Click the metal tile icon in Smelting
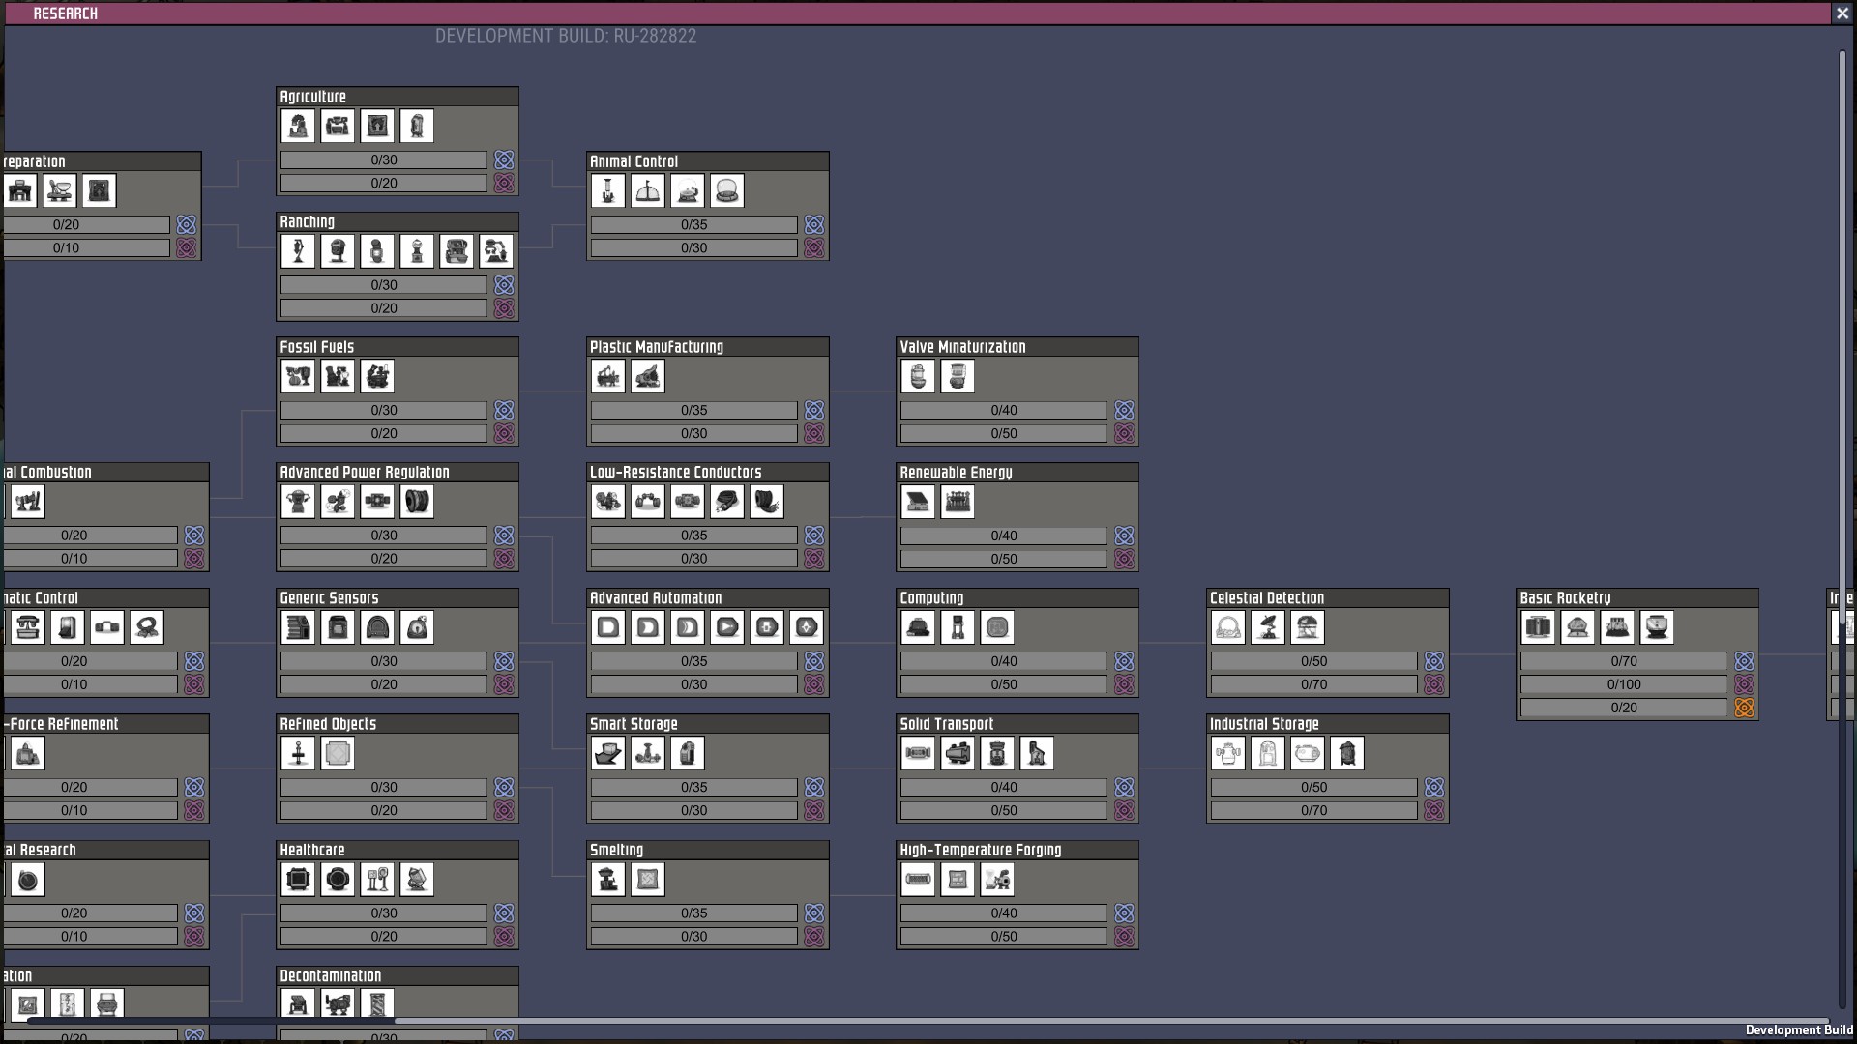 pyautogui.click(x=648, y=880)
